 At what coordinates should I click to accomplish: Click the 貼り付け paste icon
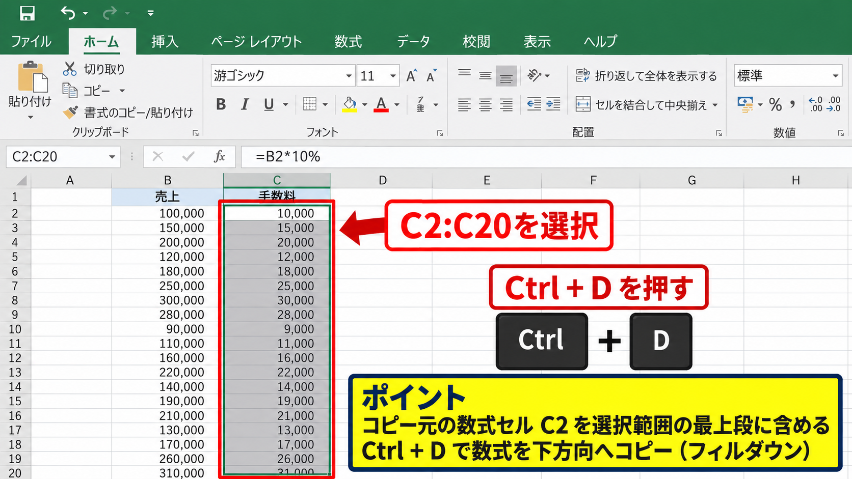[x=33, y=77]
